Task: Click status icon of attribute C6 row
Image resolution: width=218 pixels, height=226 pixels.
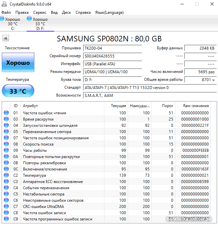Action: [x=6, y=200]
